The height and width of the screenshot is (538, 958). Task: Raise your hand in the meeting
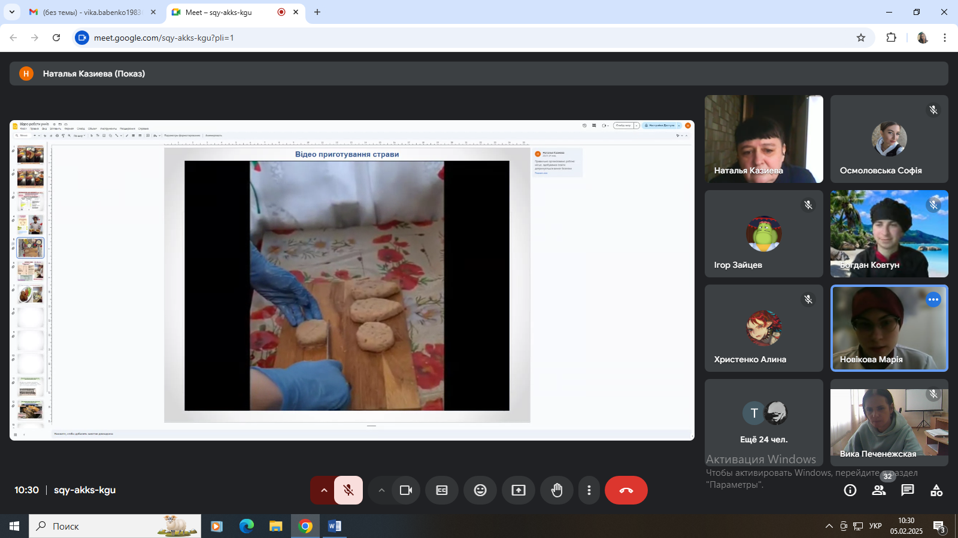point(557,490)
